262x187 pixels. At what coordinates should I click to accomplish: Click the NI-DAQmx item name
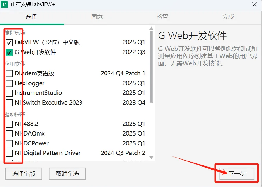[30, 133]
